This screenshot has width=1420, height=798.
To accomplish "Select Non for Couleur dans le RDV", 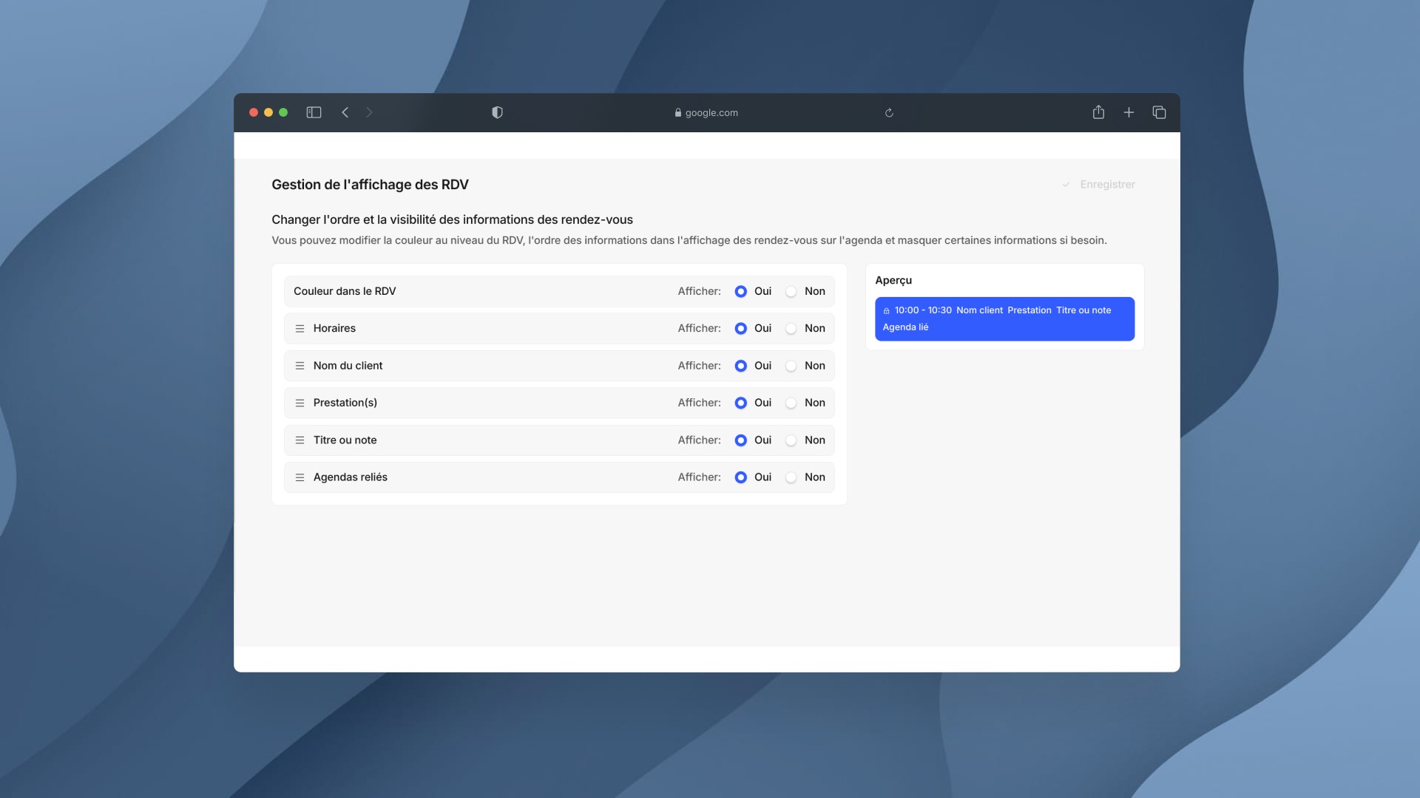I will (x=791, y=292).
